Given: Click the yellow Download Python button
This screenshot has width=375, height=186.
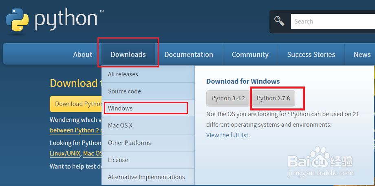Looking at the screenshot, I should pos(76,104).
